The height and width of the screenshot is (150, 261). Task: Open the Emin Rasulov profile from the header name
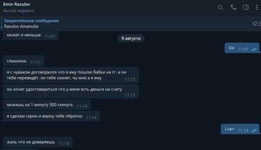(x=17, y=4)
